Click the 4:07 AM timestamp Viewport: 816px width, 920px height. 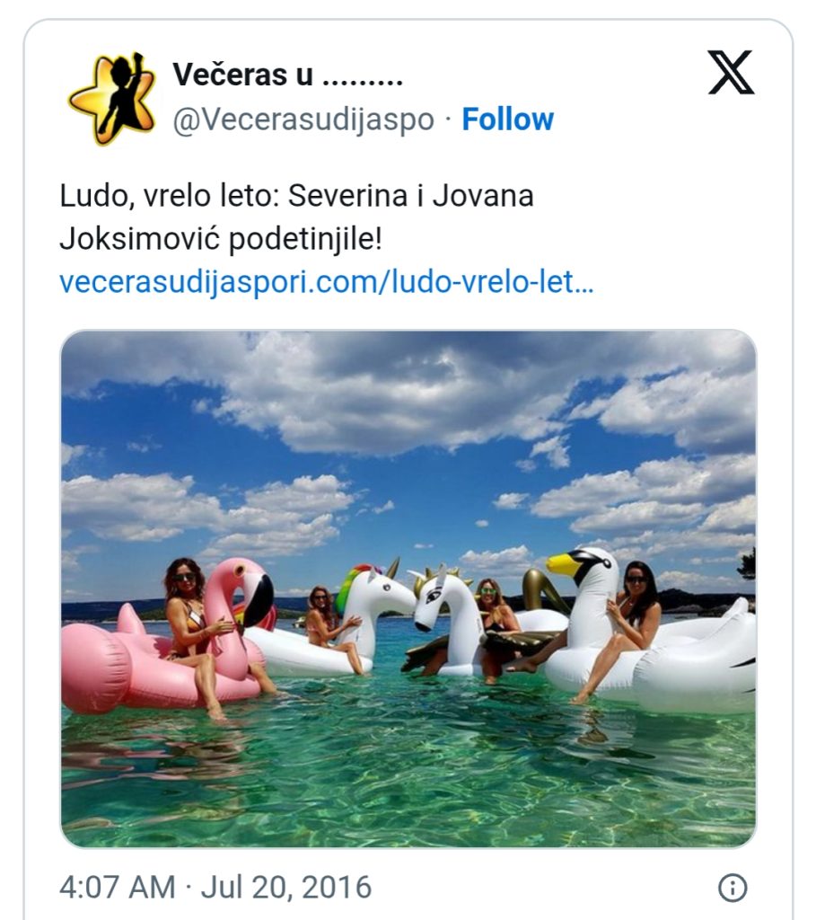coord(118,887)
